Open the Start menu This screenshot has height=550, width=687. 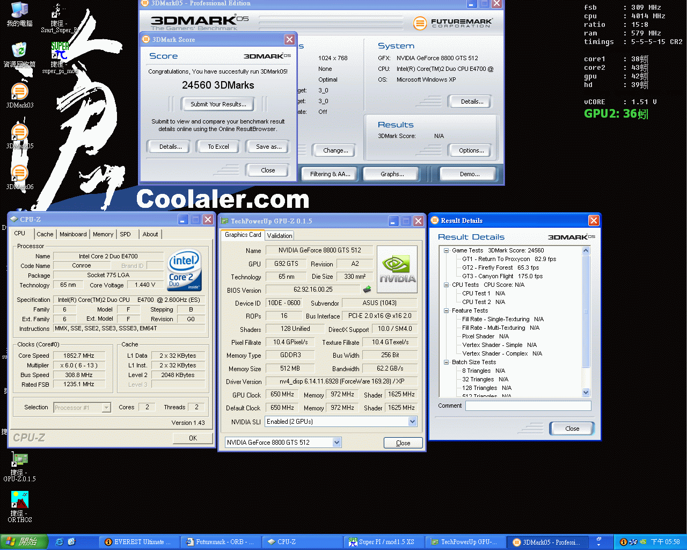(24, 542)
